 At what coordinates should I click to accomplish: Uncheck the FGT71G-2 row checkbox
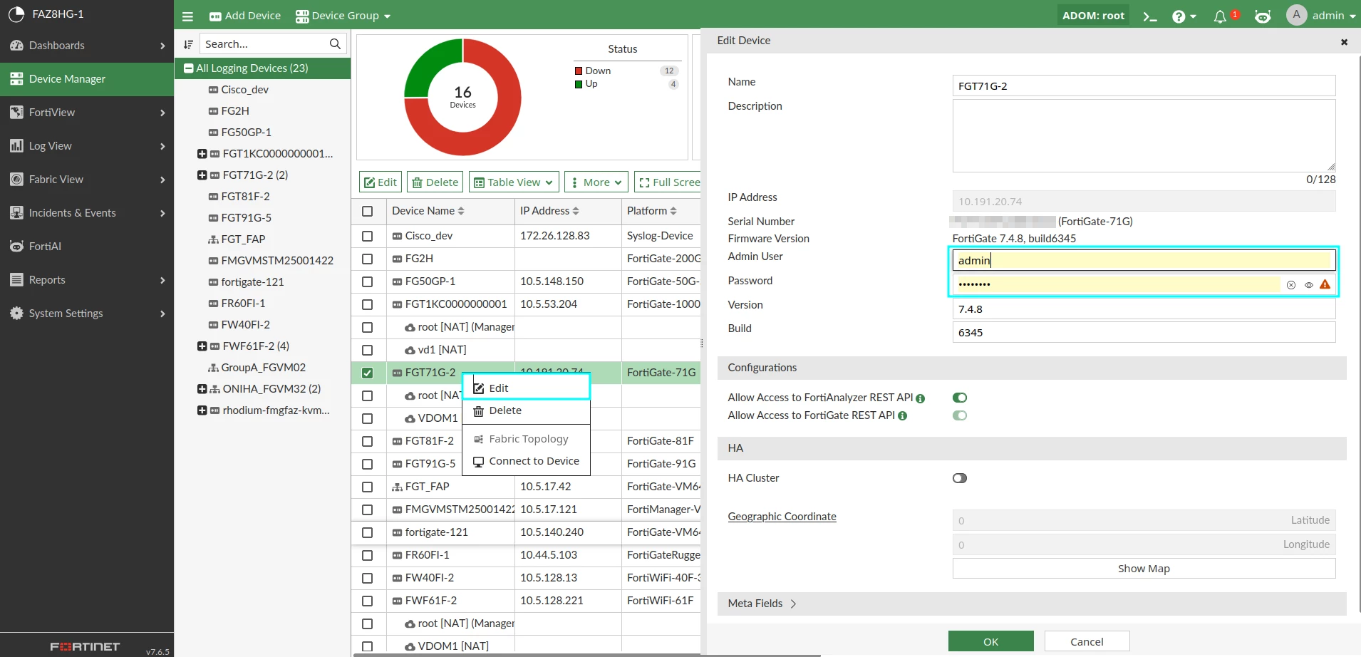tap(368, 373)
